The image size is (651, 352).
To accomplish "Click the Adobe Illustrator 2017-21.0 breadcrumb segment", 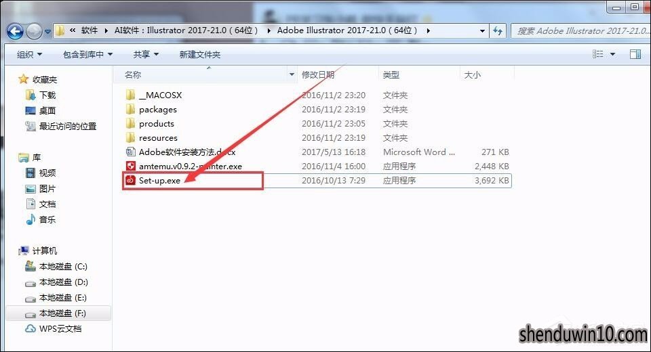I will click(347, 30).
